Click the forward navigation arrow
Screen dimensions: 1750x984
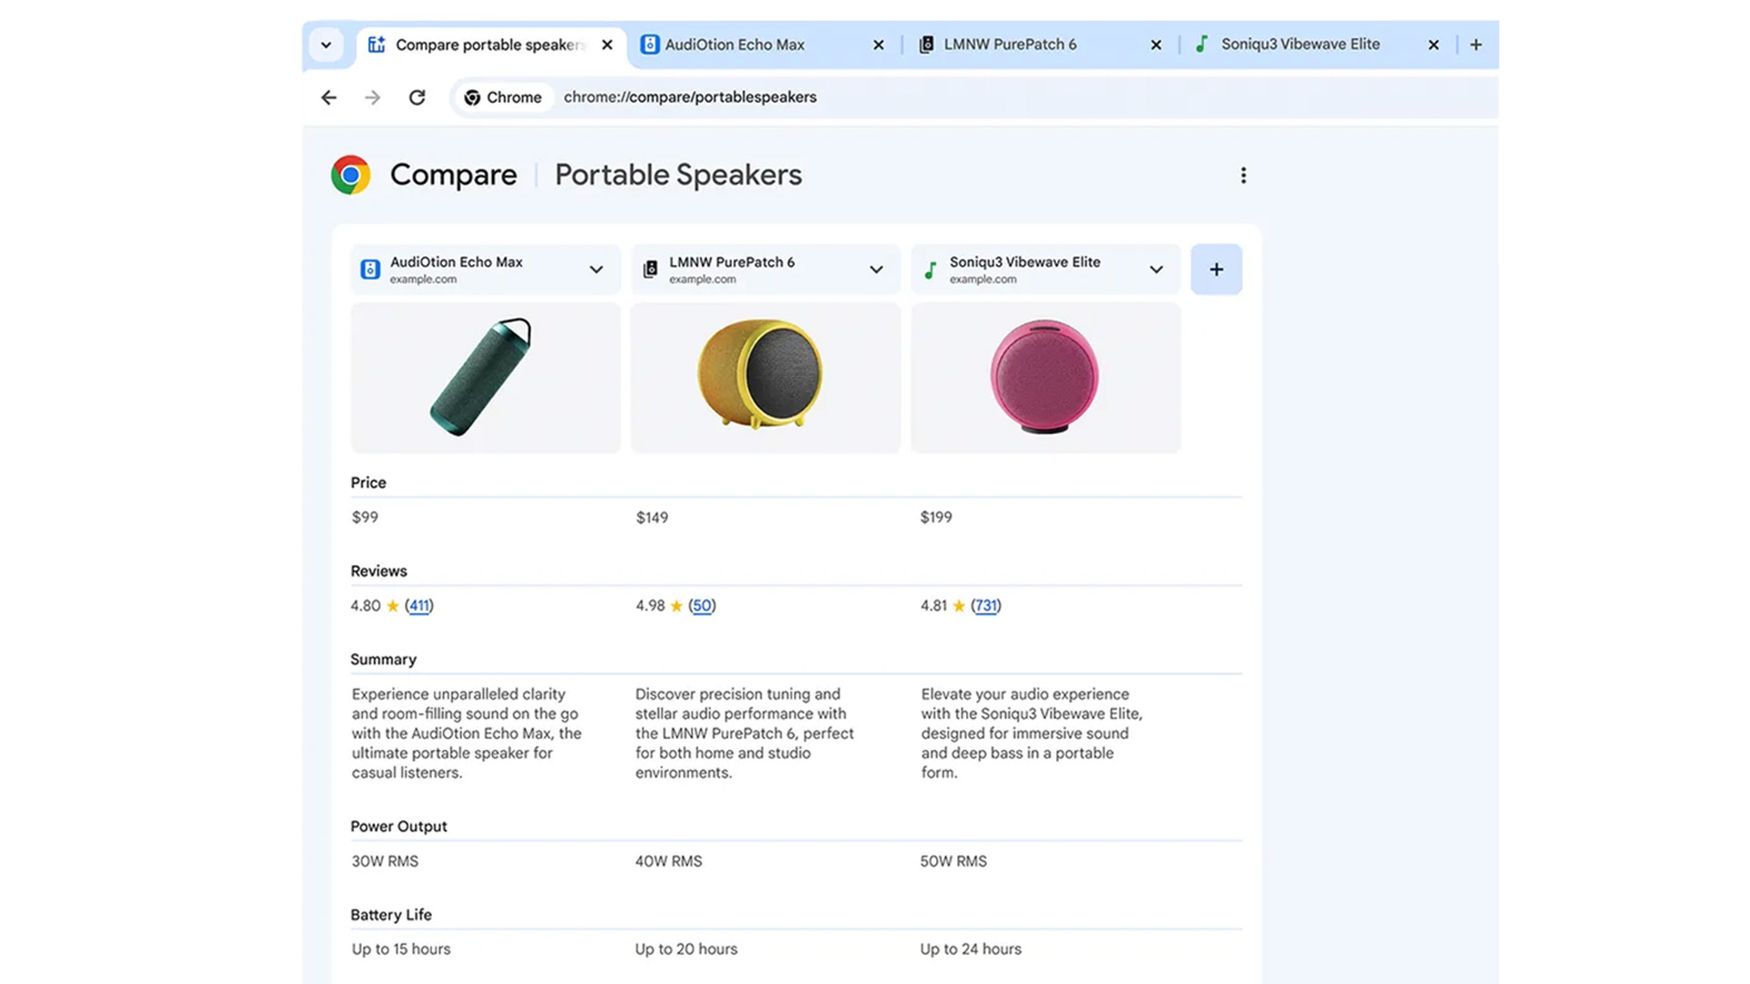click(x=371, y=96)
